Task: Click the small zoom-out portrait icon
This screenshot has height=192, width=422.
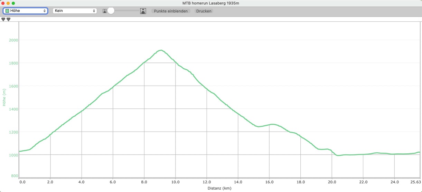Action: pyautogui.click(x=104, y=11)
